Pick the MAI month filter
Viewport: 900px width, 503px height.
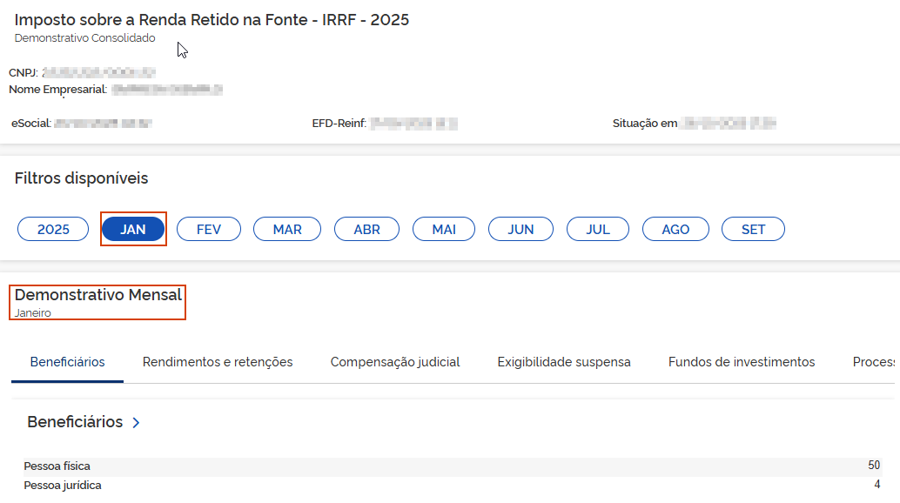[444, 229]
